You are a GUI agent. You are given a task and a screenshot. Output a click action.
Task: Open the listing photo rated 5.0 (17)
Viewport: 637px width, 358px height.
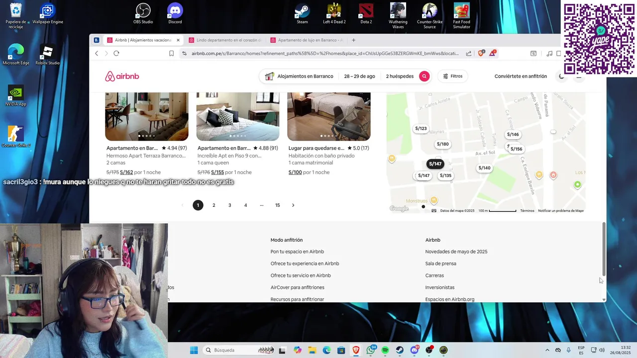point(329,116)
